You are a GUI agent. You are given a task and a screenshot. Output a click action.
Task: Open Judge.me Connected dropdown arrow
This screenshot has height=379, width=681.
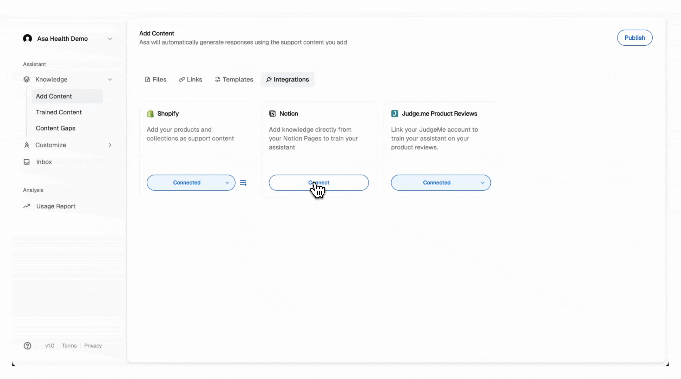tap(483, 183)
